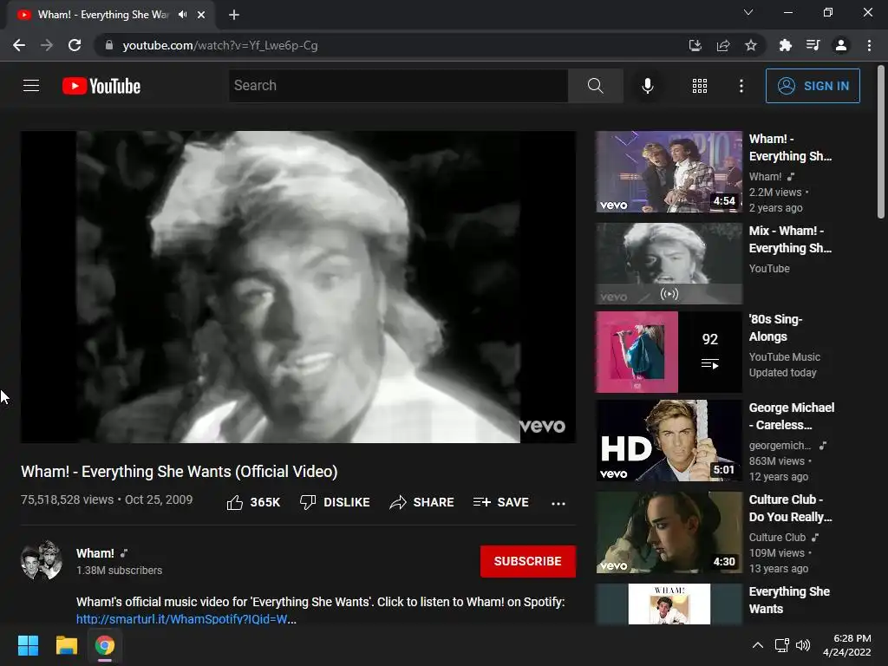Viewport: 888px width, 666px height.
Task: Show hidden system tray icons
Action: tap(757, 645)
